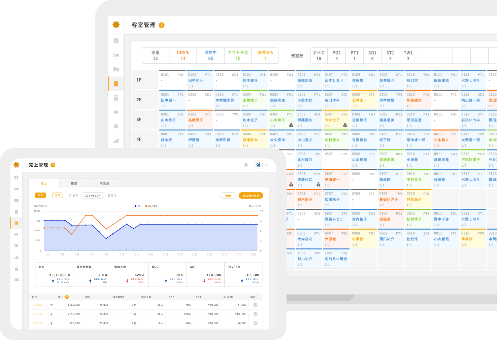Open the 10月3日 date link
497x340 pixels.
[37, 323]
